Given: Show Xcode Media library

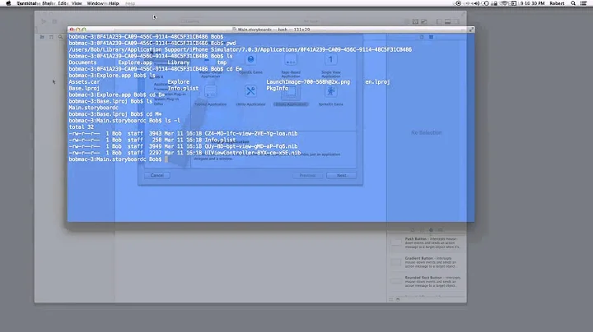Looking at the screenshot, I should point(441,230).
